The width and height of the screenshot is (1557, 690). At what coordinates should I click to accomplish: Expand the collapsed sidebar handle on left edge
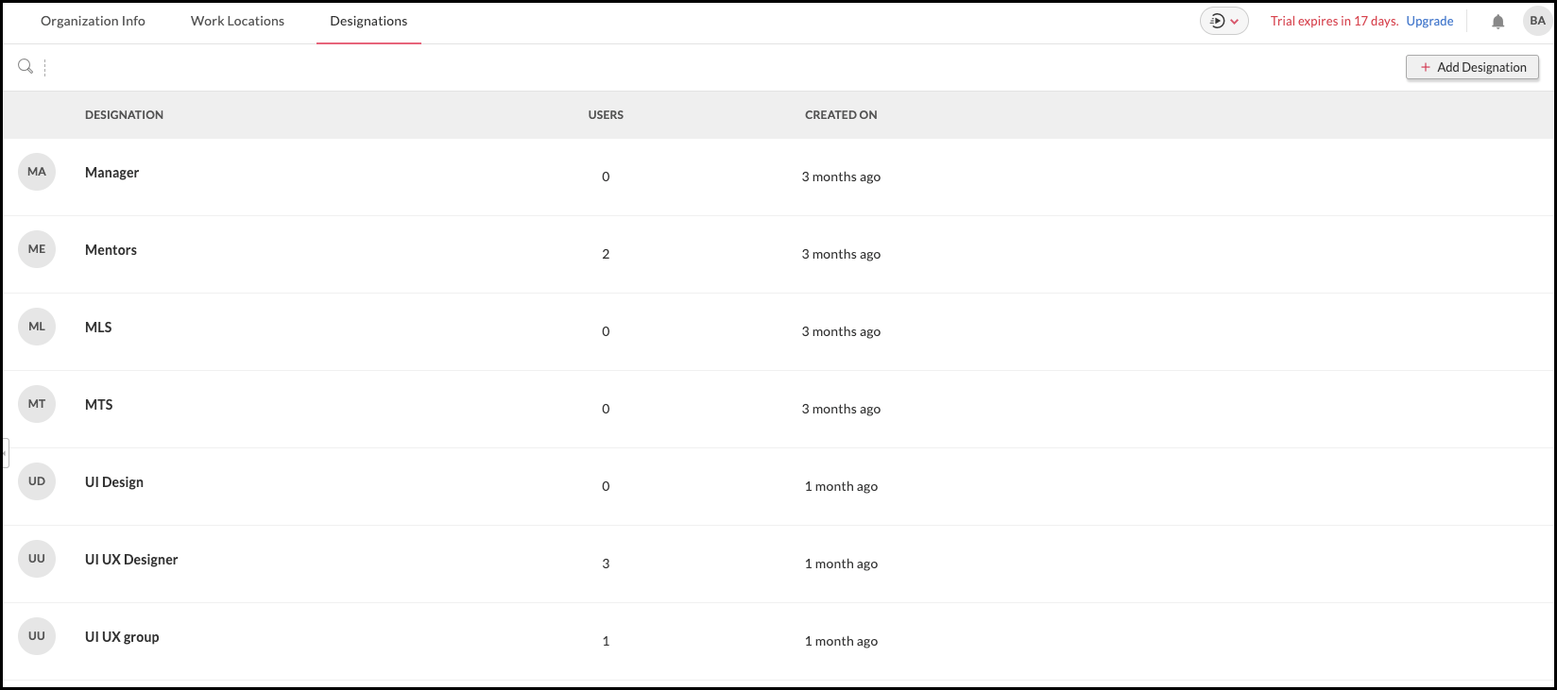[x=5, y=453]
